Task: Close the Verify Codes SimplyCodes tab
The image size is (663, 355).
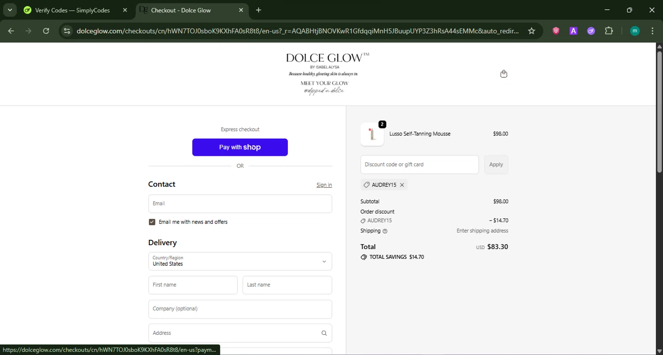Action: [125, 10]
